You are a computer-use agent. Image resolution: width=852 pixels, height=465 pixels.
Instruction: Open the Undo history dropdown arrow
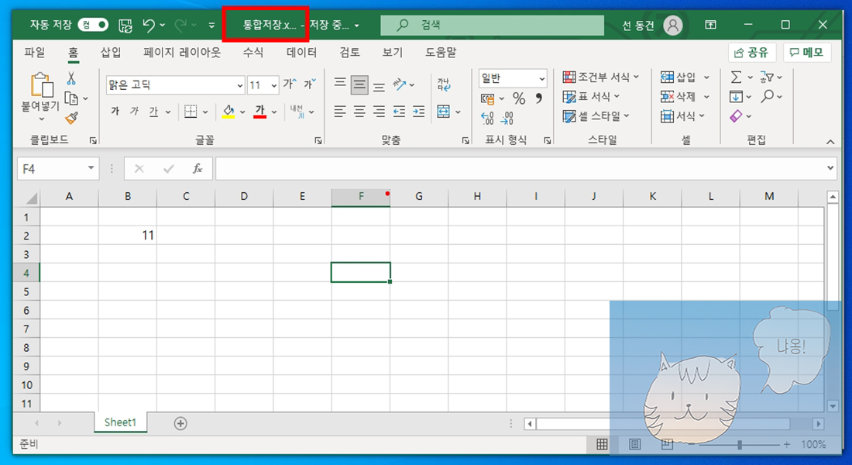pos(163,26)
